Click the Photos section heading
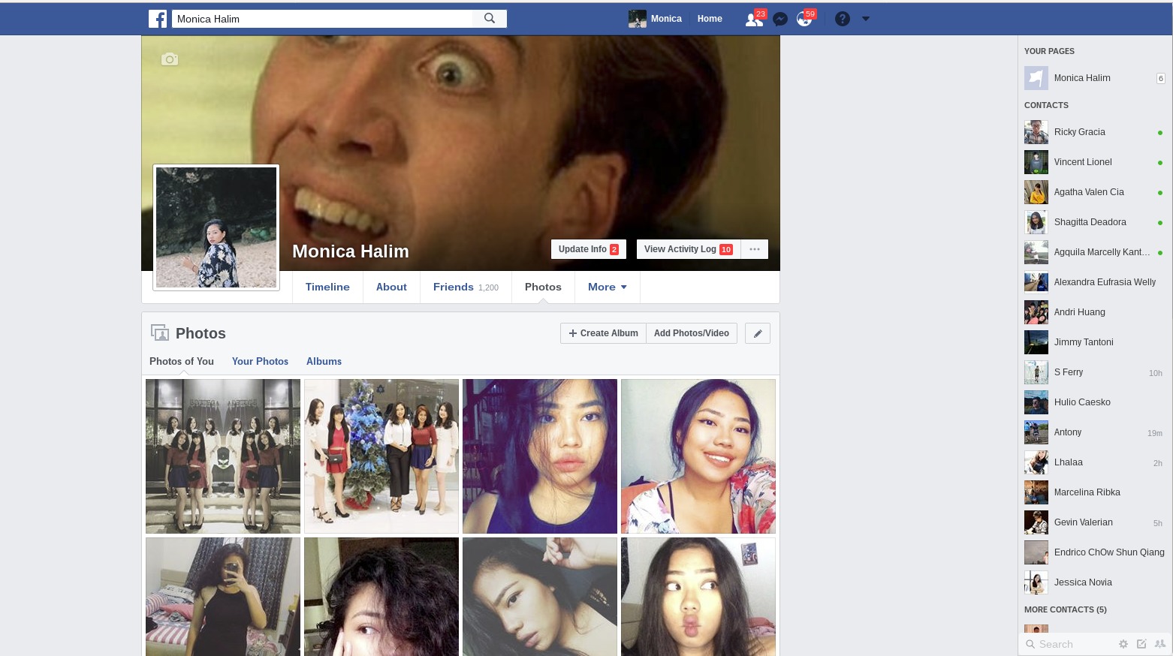1173x656 pixels. pos(201,333)
